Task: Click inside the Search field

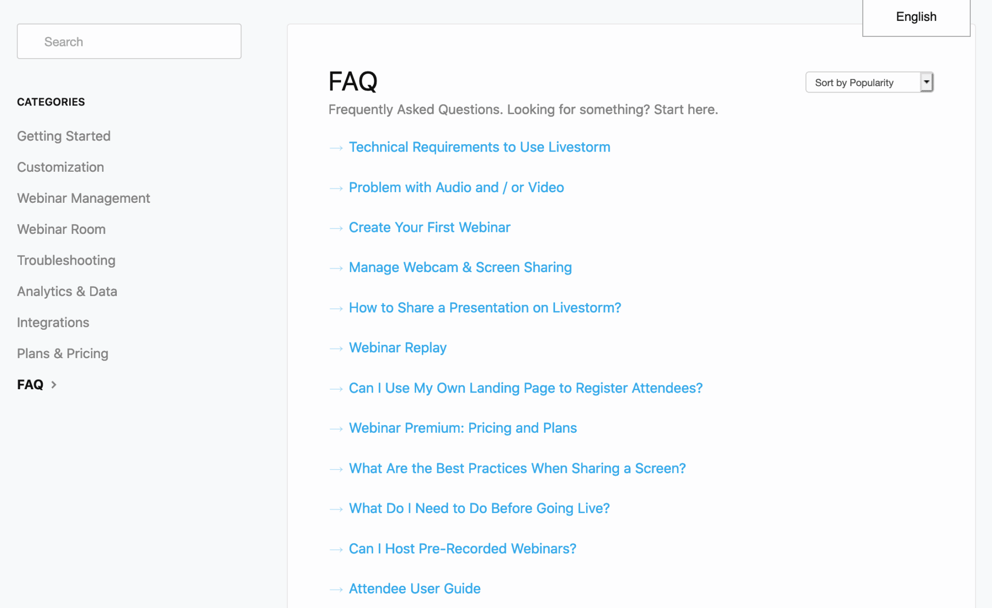Action: coord(129,41)
